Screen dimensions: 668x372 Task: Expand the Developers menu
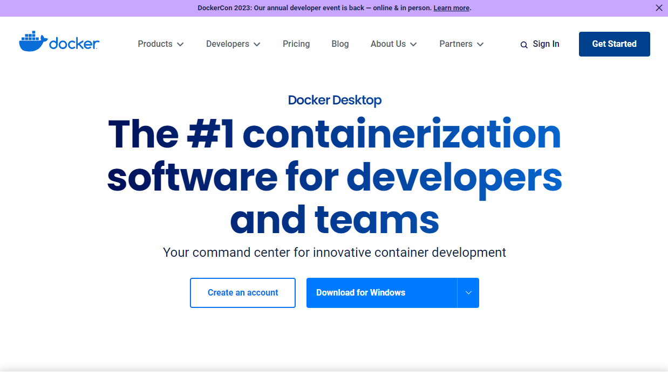[233, 44]
